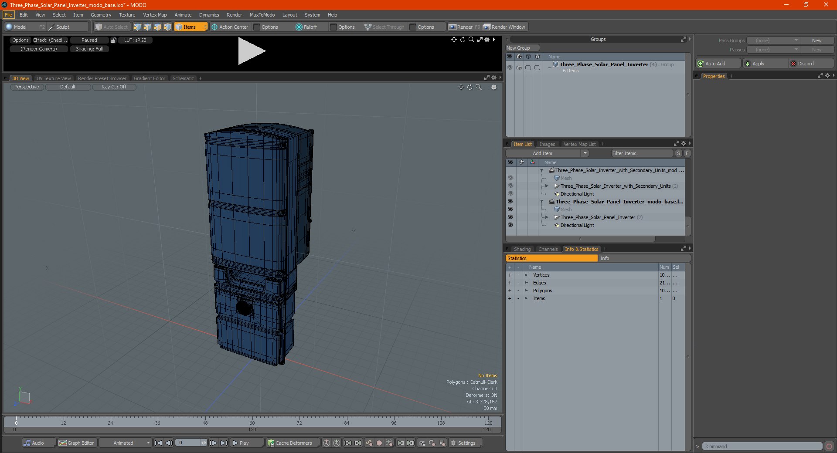Click the Render button

[464, 27]
